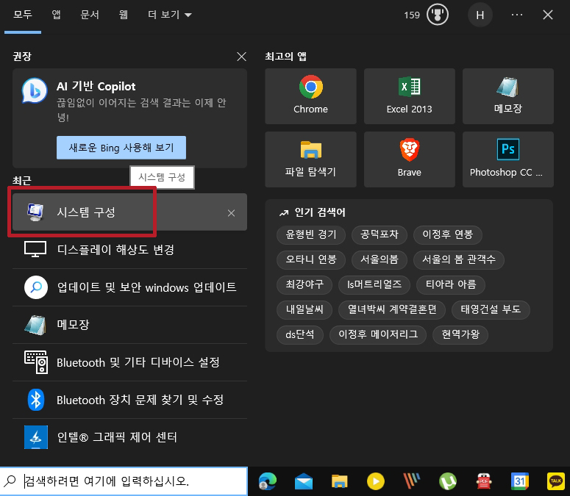
Task: Open Microsoft Edge from taskbar
Action: (268, 481)
